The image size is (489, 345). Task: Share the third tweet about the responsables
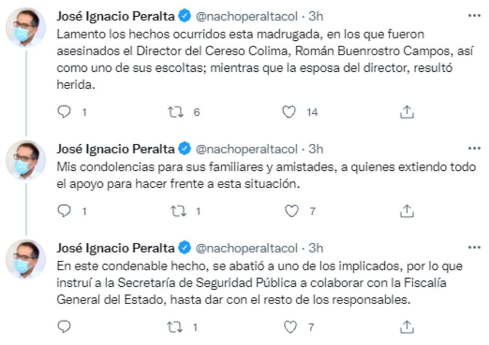click(x=406, y=326)
